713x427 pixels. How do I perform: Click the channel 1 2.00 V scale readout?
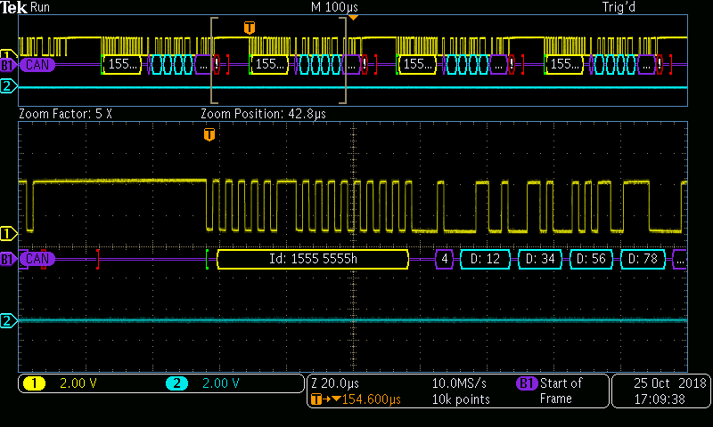click(x=78, y=383)
